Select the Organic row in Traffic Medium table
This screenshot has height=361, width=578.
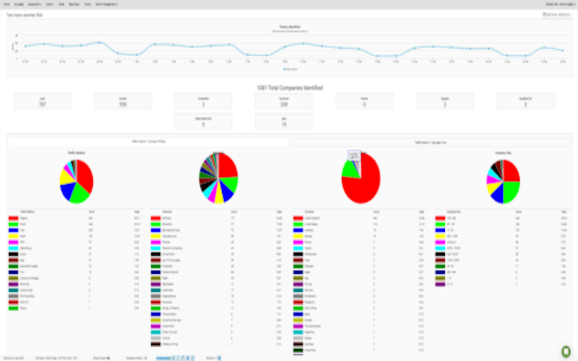coord(76,218)
